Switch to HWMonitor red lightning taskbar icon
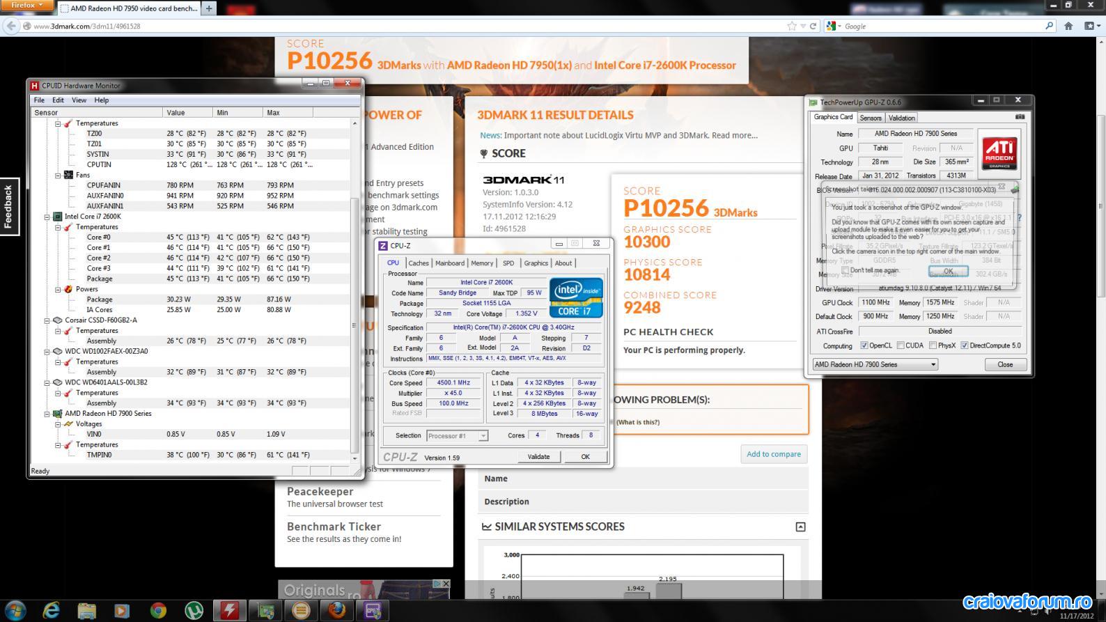The width and height of the screenshot is (1106, 622). (x=229, y=611)
